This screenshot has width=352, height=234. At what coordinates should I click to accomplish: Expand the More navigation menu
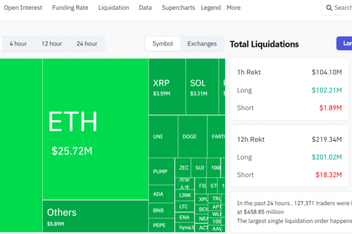coord(233,8)
